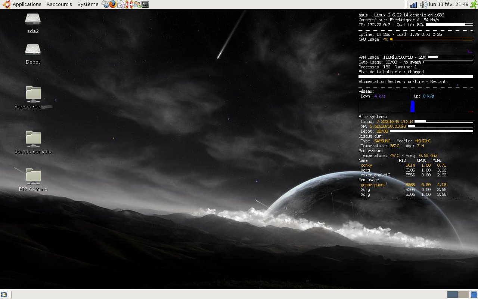Click the 'conky' process row
The height and width of the screenshot is (299, 478).
click(x=403, y=165)
